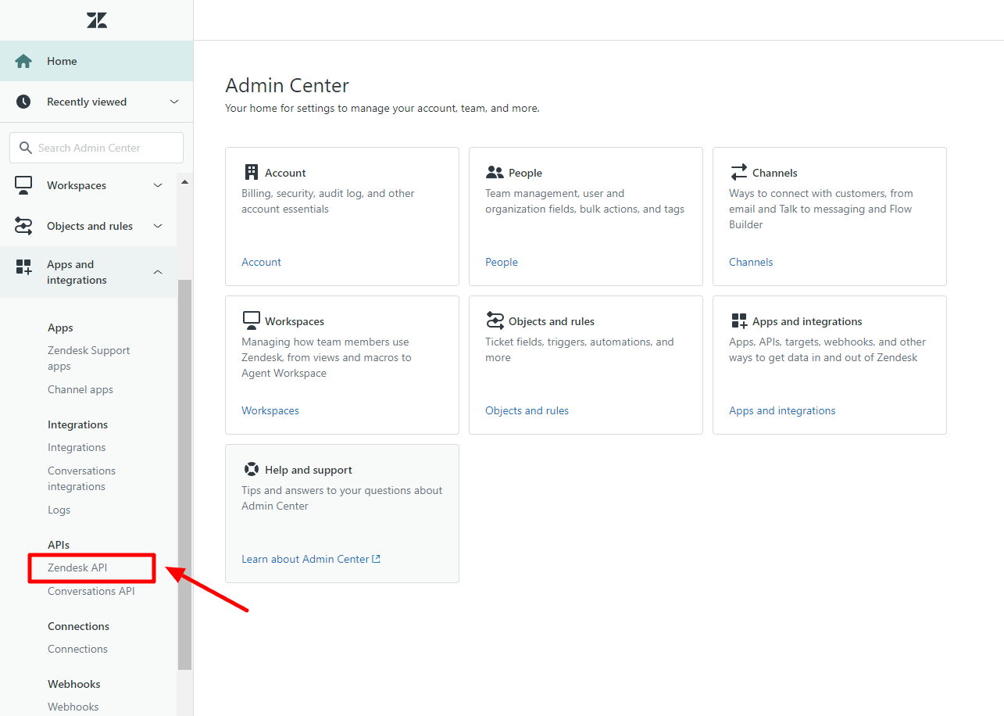Click the People card icon

(495, 172)
